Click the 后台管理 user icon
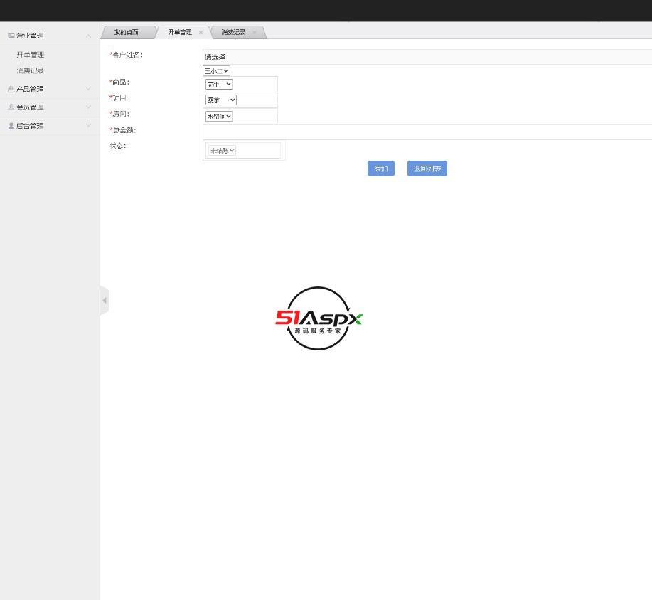The width and height of the screenshot is (652, 600). [x=11, y=126]
